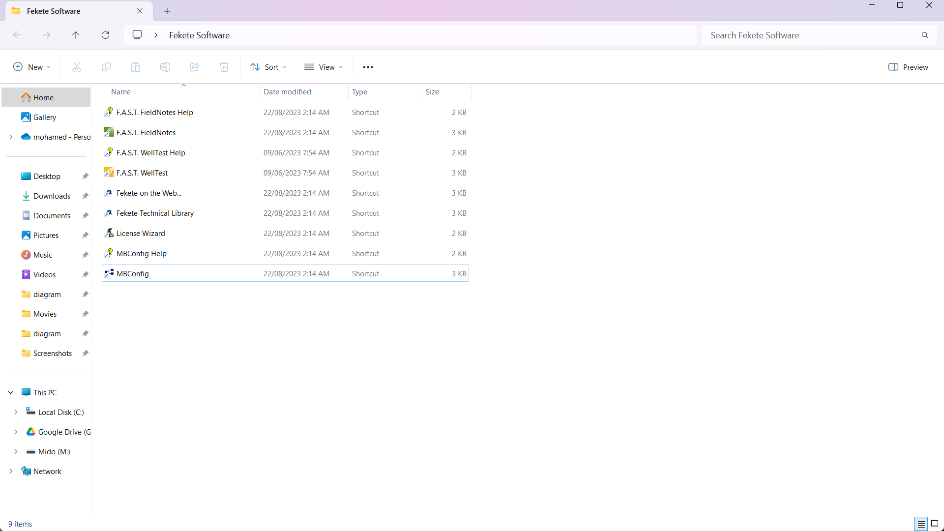Image resolution: width=944 pixels, height=531 pixels.
Task: Click the Search Fekete Software field
Action: (x=811, y=35)
